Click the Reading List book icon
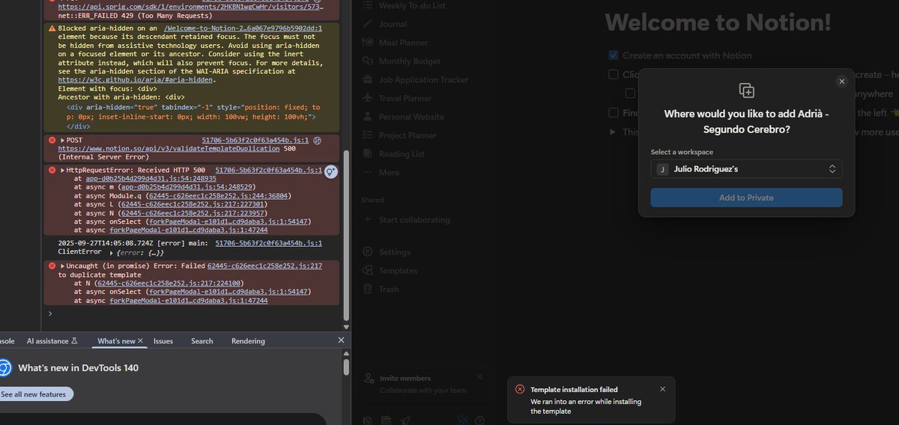This screenshot has width=899, height=425. click(x=367, y=154)
